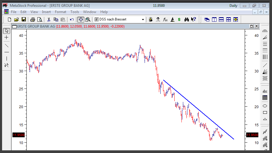Image resolution: width=272 pixels, height=153 pixels.
Task: Open a file with the folder icon
Action: click(x=16, y=19)
